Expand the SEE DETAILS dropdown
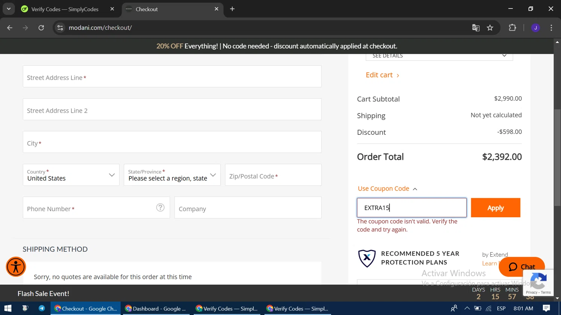The height and width of the screenshot is (315, 561). coord(439,56)
